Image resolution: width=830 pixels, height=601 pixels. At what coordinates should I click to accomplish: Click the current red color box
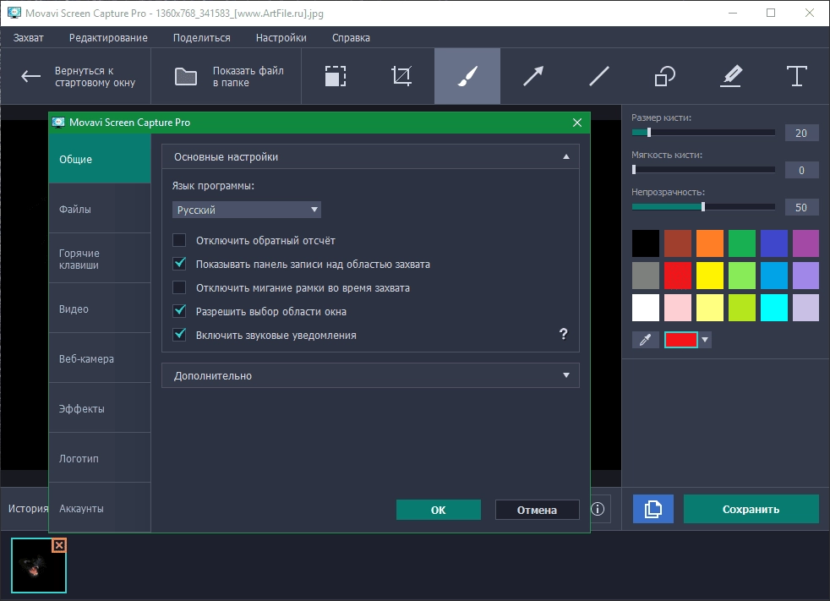680,340
